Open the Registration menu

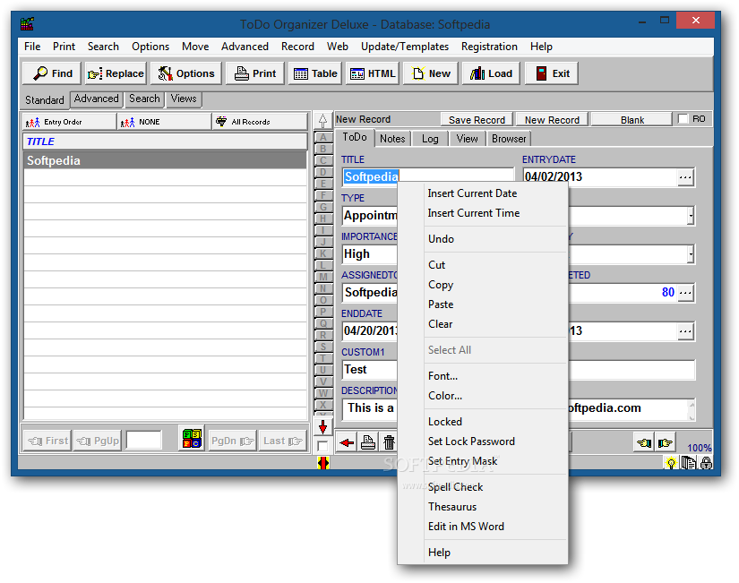(489, 47)
